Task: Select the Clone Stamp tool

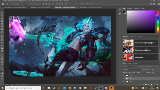Action: pos(2,34)
